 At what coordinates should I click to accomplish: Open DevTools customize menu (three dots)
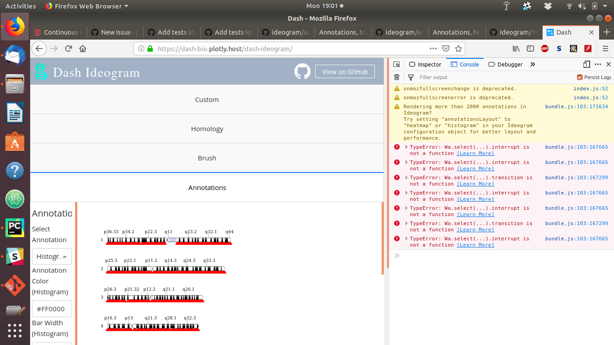[x=597, y=64]
